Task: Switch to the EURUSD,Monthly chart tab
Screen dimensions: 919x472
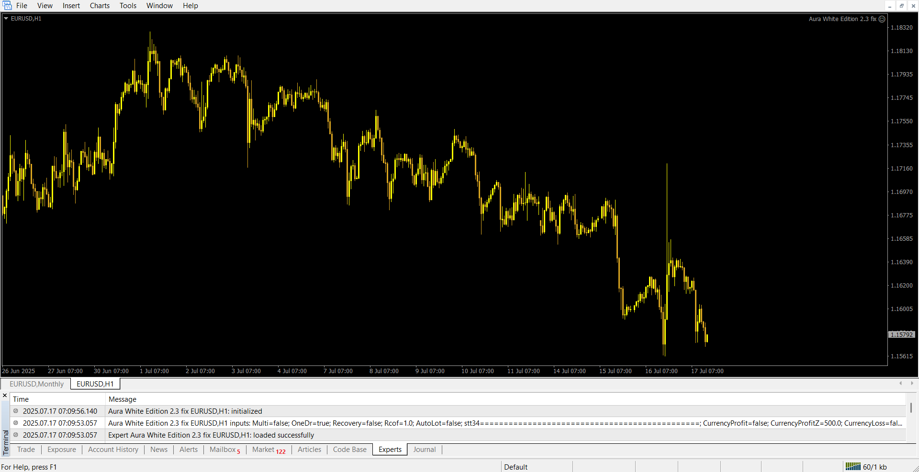Action: tap(36, 384)
